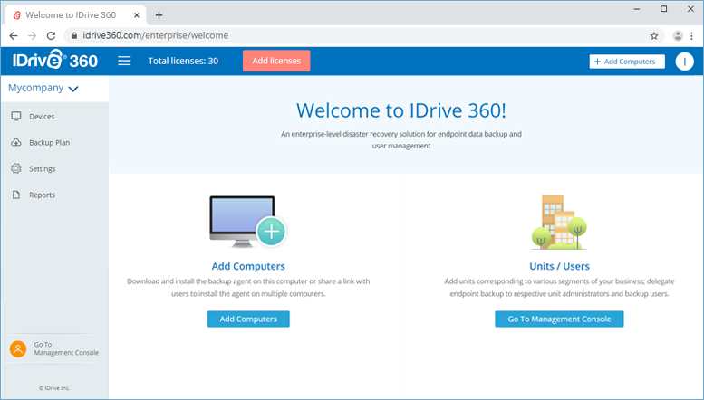Screen dimensions: 704x400
Task: Click the Devices monitor icon
Action: [16, 116]
